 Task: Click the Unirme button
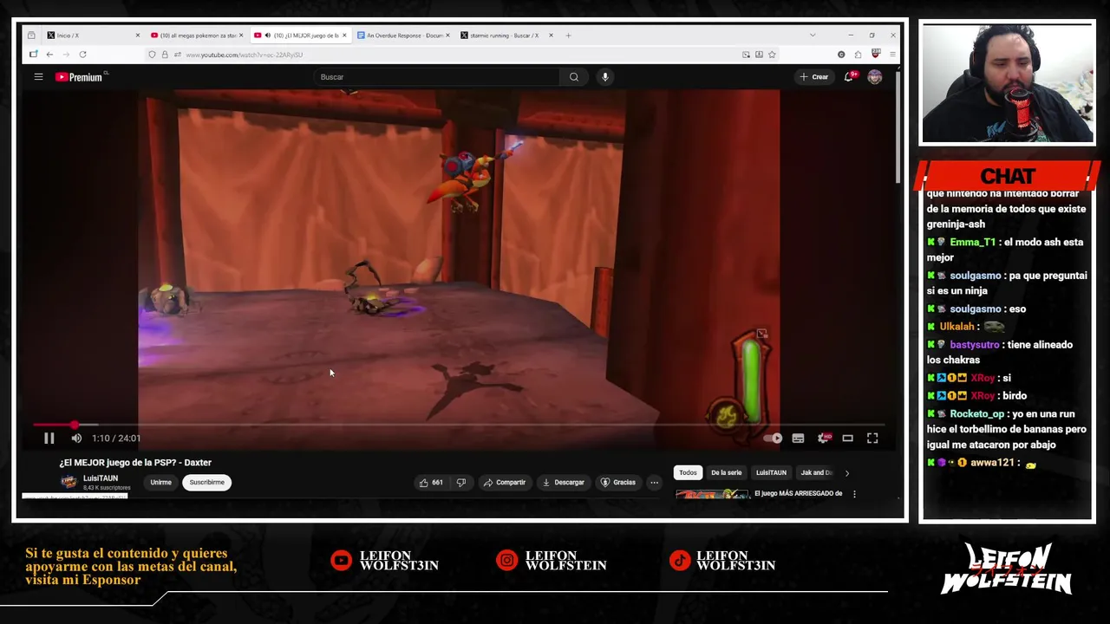pyautogui.click(x=160, y=483)
